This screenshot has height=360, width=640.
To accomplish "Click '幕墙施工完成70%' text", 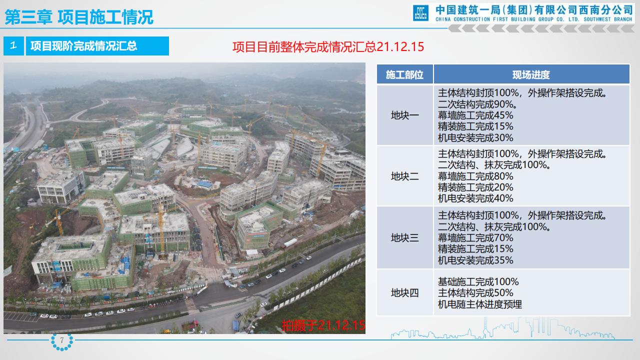I will coord(475,237).
